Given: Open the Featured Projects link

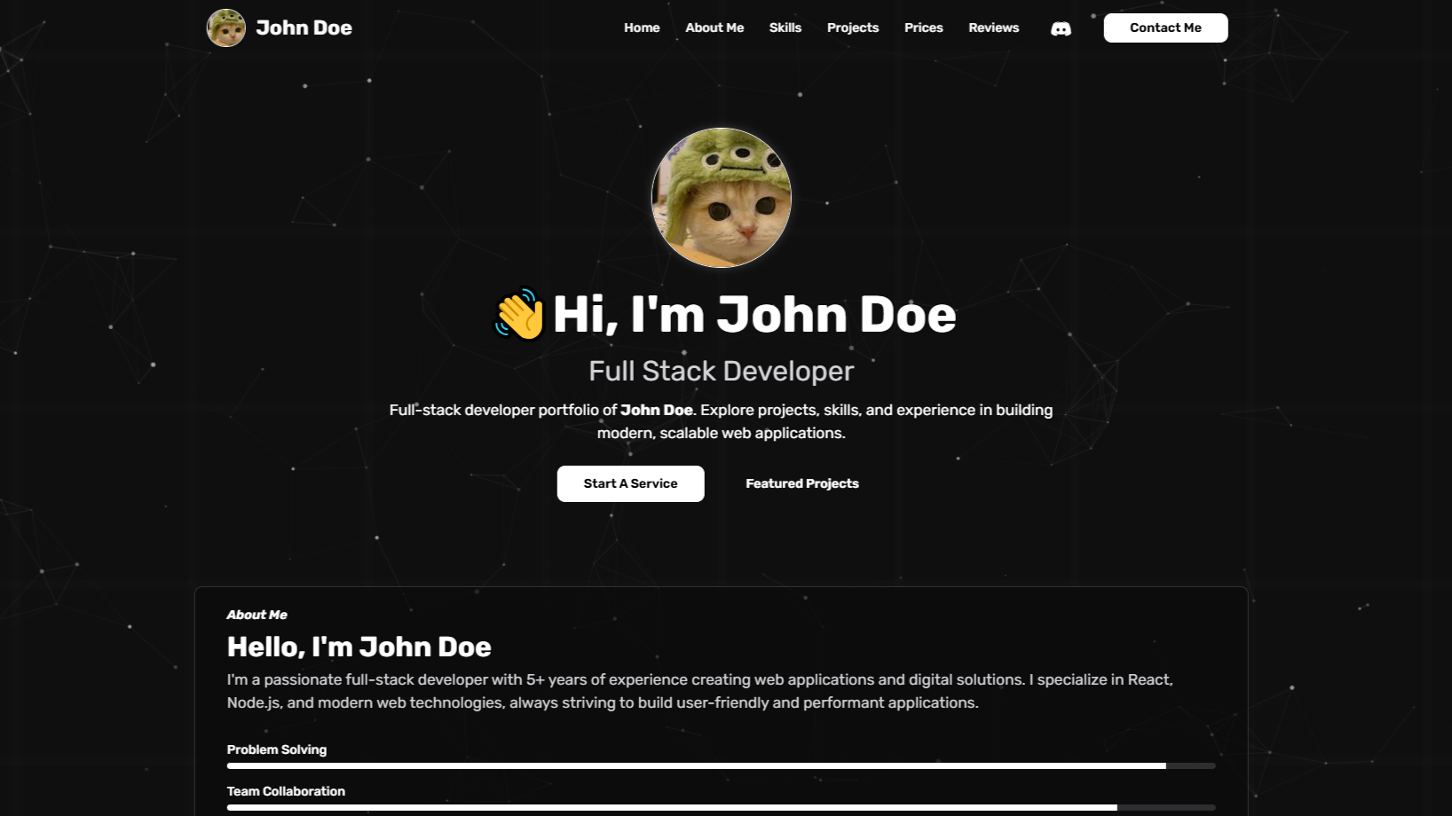Looking at the screenshot, I should (x=801, y=483).
